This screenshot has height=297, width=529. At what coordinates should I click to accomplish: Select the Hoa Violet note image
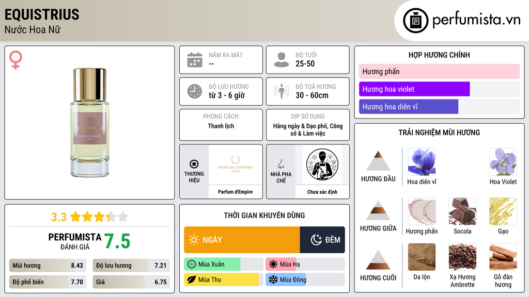[503, 161]
